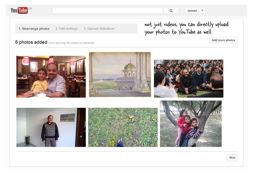
Task: Click the Next button
Action: 232,158
